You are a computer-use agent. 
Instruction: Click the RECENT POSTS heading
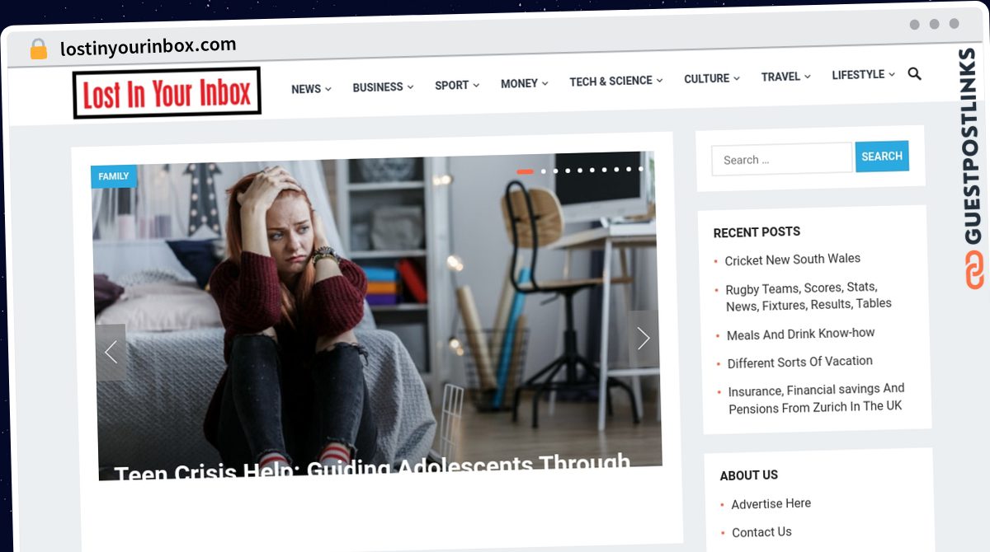[x=757, y=232]
